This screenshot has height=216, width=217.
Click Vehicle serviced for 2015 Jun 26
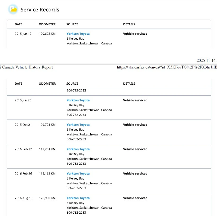135,100
